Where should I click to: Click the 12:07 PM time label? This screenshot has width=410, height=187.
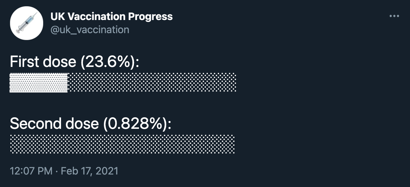(x=30, y=171)
